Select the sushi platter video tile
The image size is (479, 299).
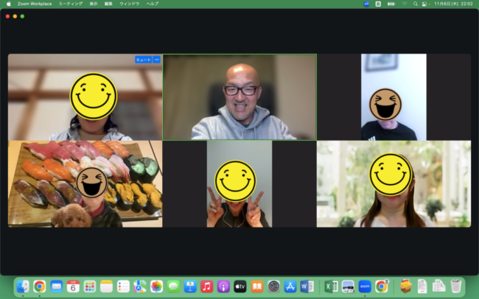click(x=85, y=184)
